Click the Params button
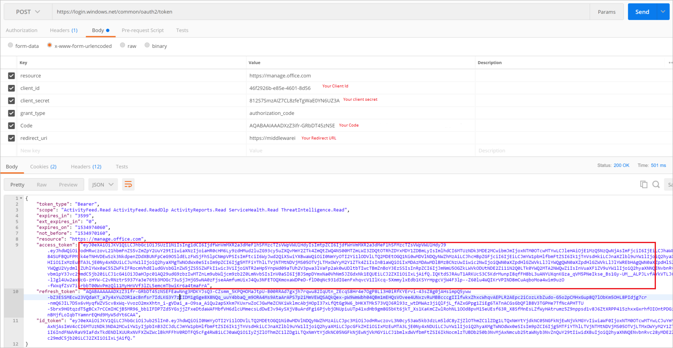 tap(606, 12)
